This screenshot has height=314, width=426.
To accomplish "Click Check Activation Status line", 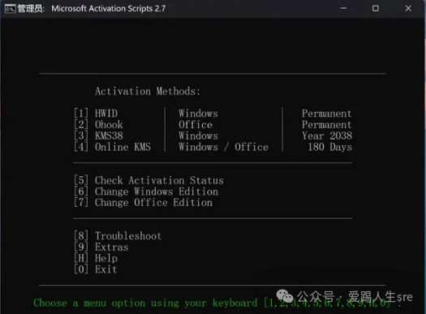I will [x=148, y=180].
